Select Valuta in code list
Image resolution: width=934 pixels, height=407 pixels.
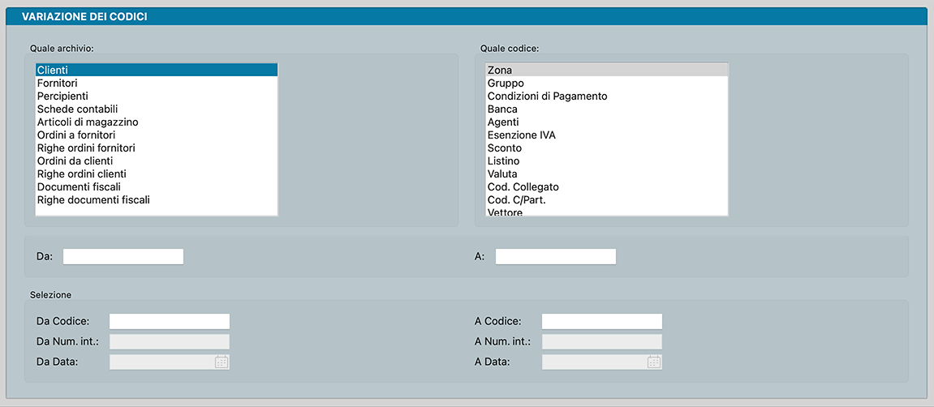coord(502,174)
